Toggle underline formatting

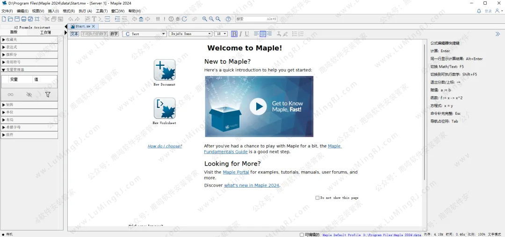pos(247,34)
